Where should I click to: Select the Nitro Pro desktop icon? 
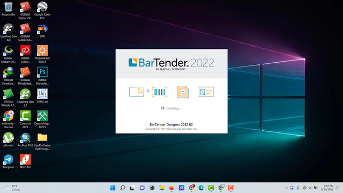(x=25, y=161)
